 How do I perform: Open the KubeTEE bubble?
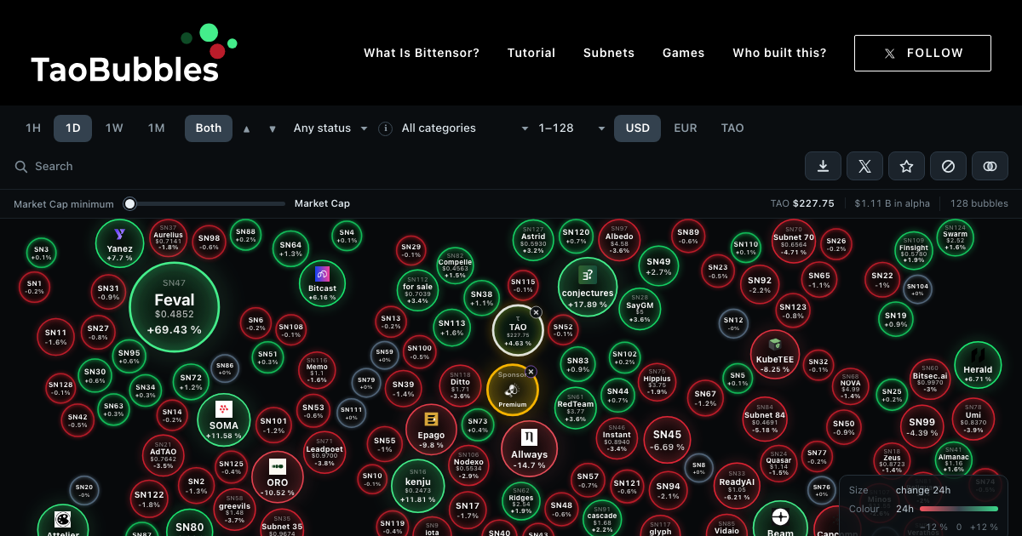click(x=775, y=355)
